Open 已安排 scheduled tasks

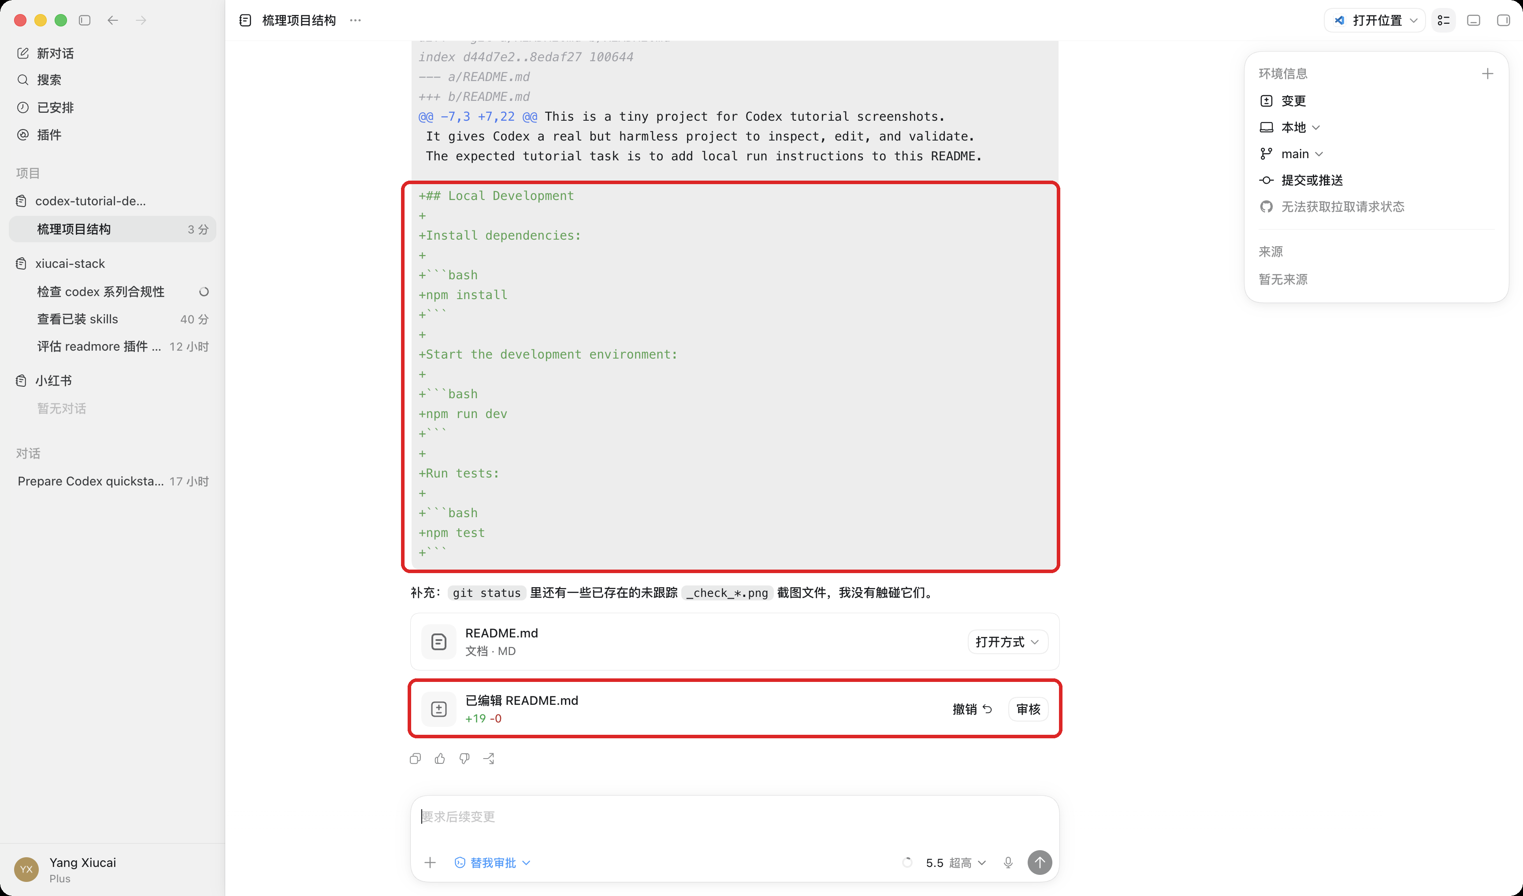point(112,107)
